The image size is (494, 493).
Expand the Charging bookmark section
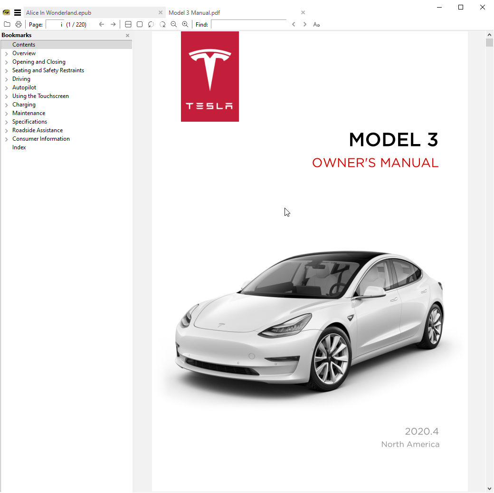[x=6, y=105]
